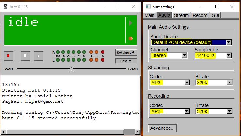Click 'butt 0.1.15 started successfully' log line
Image resolution: width=241 pixels, height=136 pixels.
pos(49,118)
